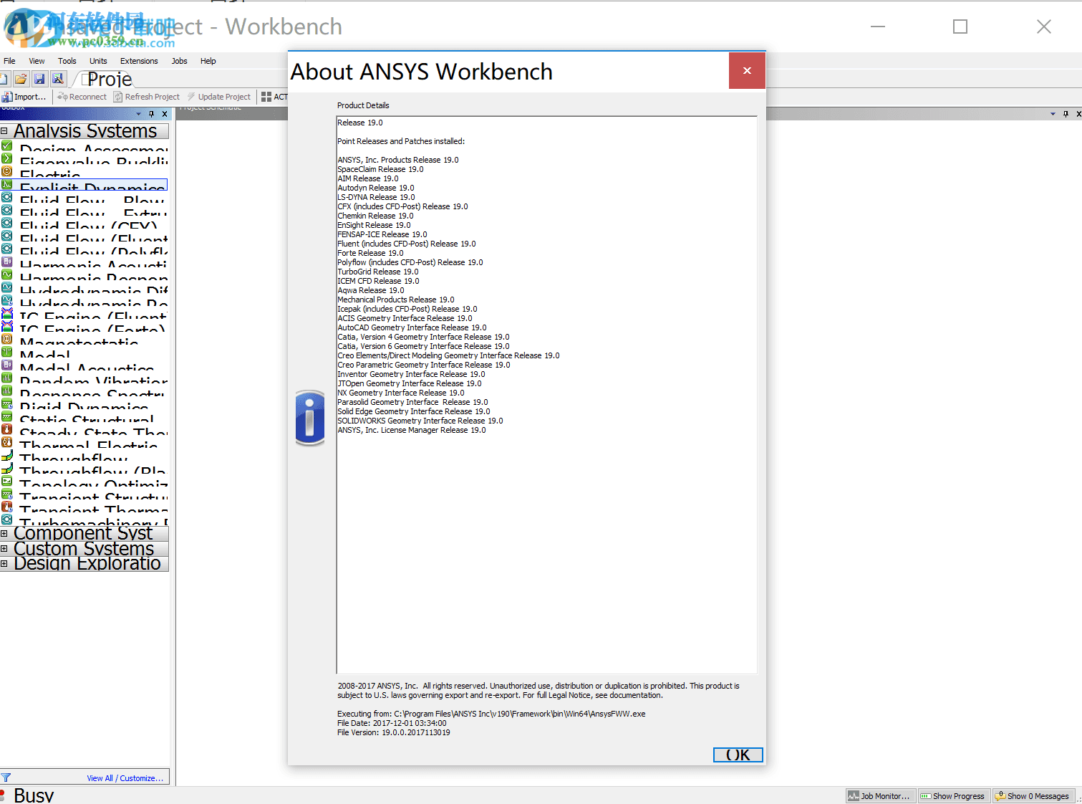
Task: Click the Thermal-Electric system icon
Action: tap(7, 442)
